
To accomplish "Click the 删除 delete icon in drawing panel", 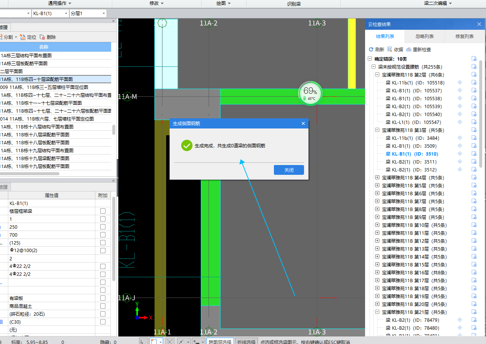I will coord(42,37).
